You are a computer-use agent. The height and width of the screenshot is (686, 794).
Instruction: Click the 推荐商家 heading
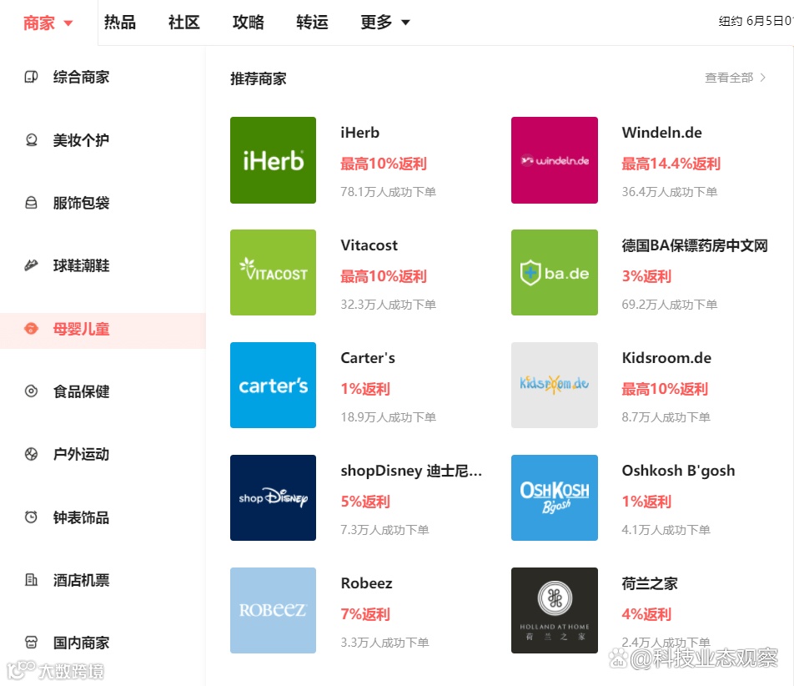pos(259,78)
